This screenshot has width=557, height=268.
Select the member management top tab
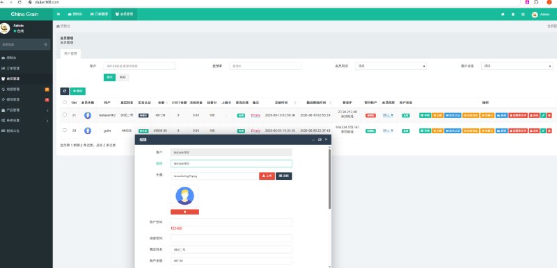click(x=124, y=14)
